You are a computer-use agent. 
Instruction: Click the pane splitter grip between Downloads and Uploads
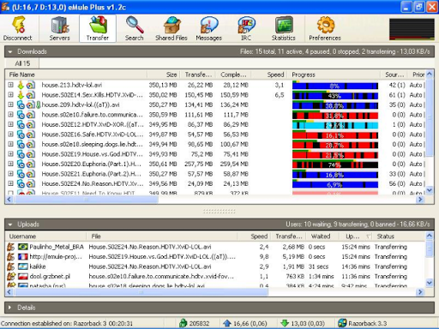pyautogui.click(x=219, y=212)
